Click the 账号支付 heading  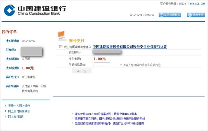(77, 41)
